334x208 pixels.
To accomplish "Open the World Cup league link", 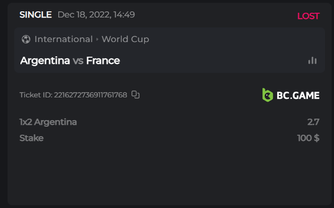I will [125, 39].
